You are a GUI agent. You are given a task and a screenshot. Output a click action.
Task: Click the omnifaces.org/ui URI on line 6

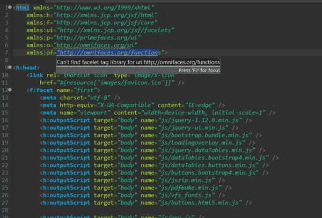point(95,45)
